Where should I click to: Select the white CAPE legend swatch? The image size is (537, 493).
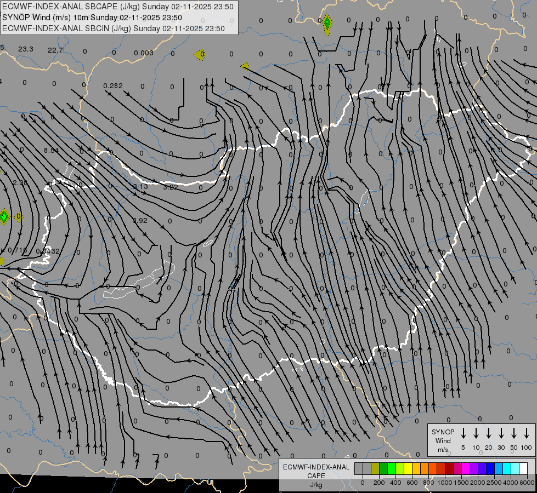(x=523, y=468)
